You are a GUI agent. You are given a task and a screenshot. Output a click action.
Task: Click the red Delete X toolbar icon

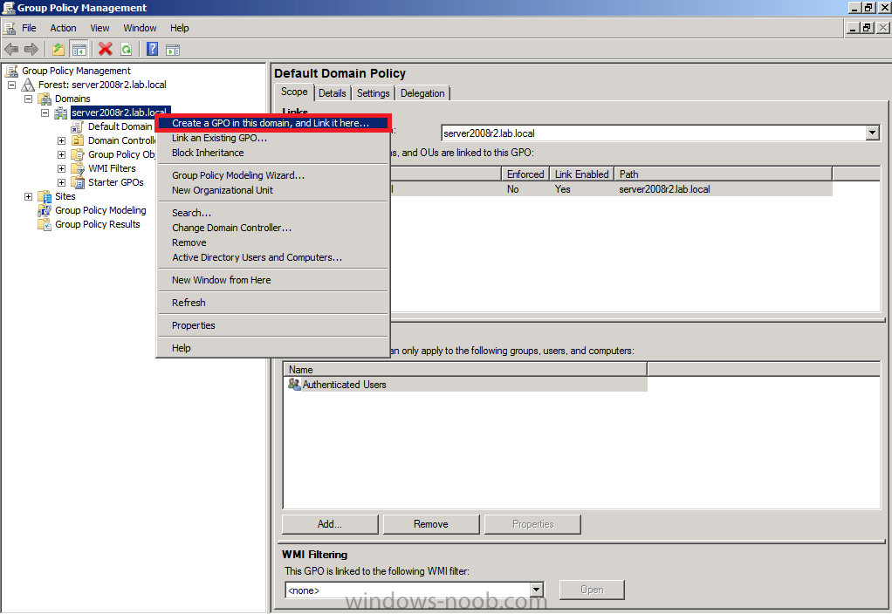coord(106,50)
